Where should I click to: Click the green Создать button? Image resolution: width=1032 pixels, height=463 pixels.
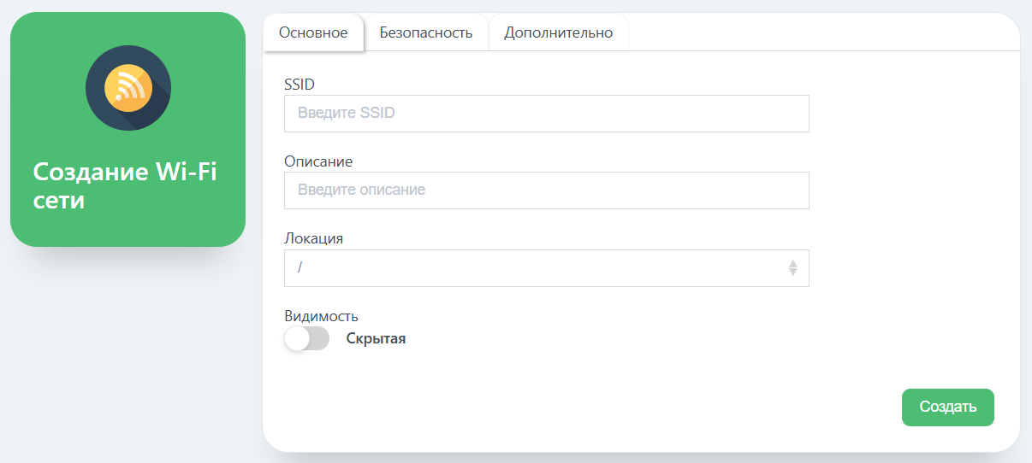948,407
